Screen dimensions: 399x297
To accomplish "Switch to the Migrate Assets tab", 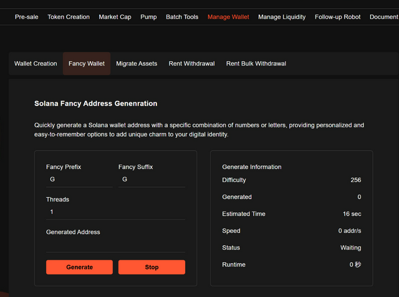I will point(137,64).
